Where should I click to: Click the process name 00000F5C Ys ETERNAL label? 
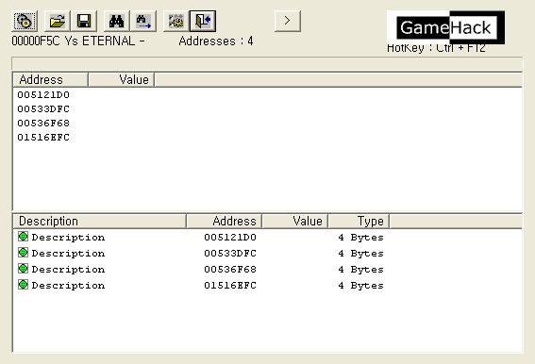[78, 41]
